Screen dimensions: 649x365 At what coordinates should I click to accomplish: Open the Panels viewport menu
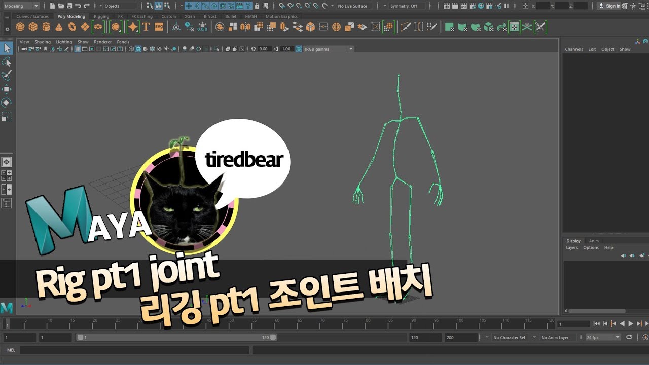coord(123,42)
